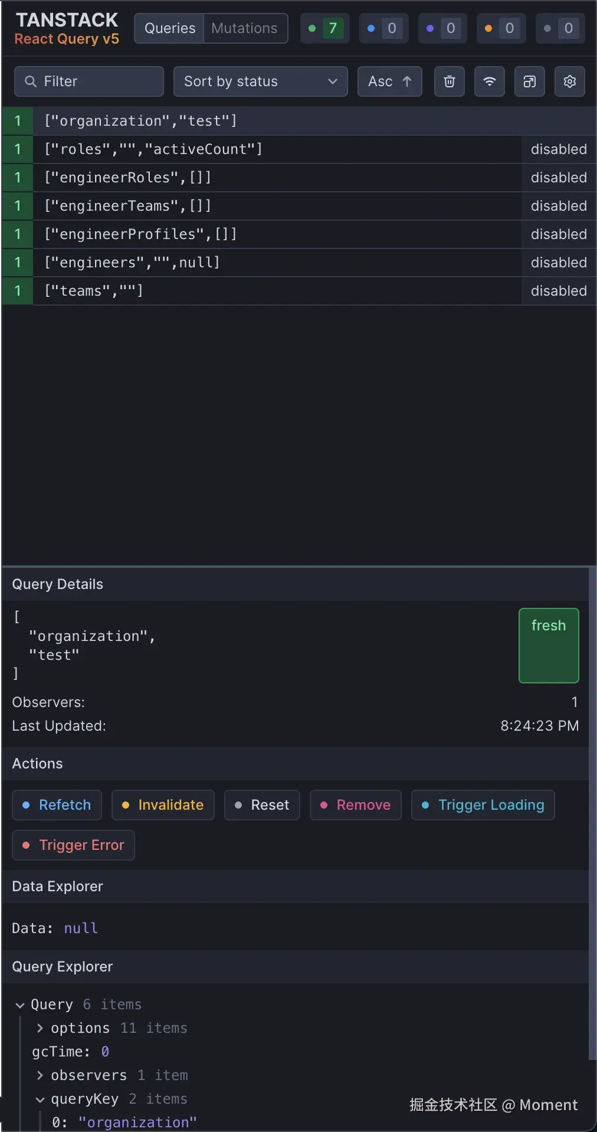Open the devtools settings gear icon
The width and height of the screenshot is (597, 1132).
pos(569,81)
